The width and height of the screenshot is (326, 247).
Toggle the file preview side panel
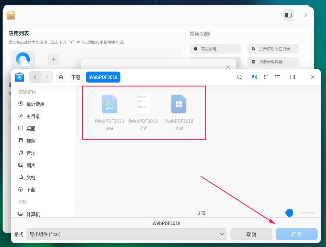tap(292, 77)
